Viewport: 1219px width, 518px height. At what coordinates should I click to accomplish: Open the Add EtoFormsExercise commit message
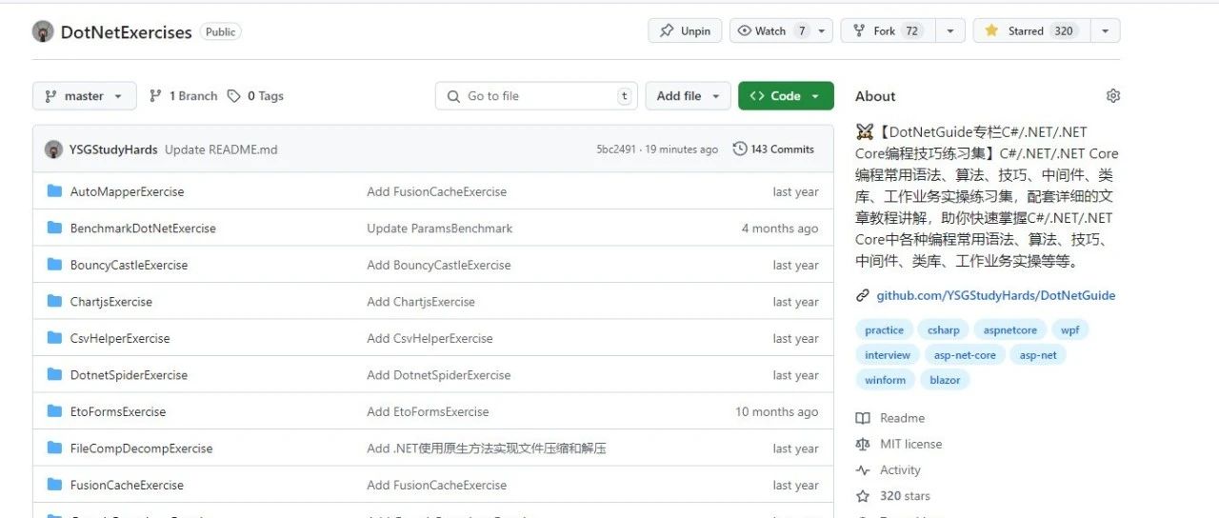click(x=428, y=412)
